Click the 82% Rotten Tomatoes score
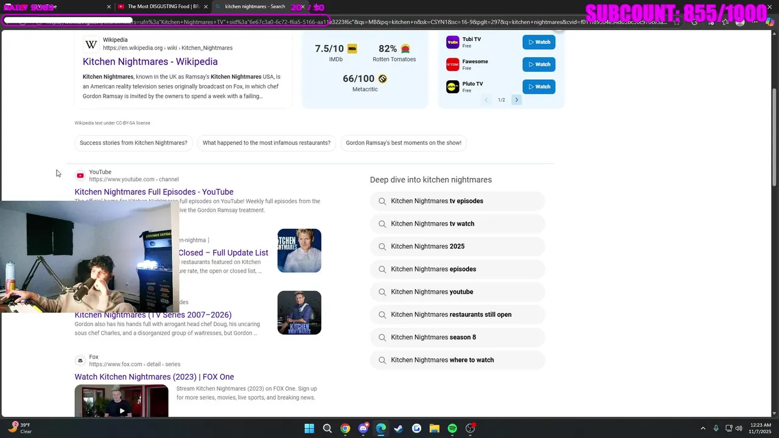The width and height of the screenshot is (779, 438). click(388, 49)
